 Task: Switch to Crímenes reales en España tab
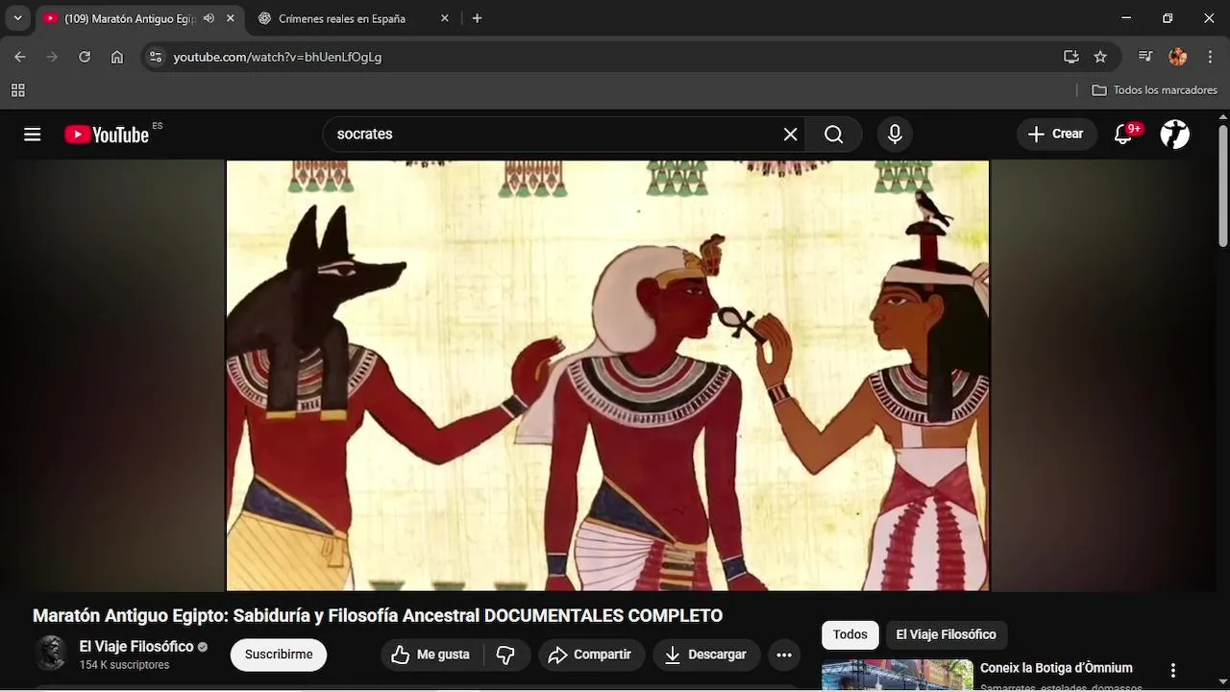pos(341,18)
